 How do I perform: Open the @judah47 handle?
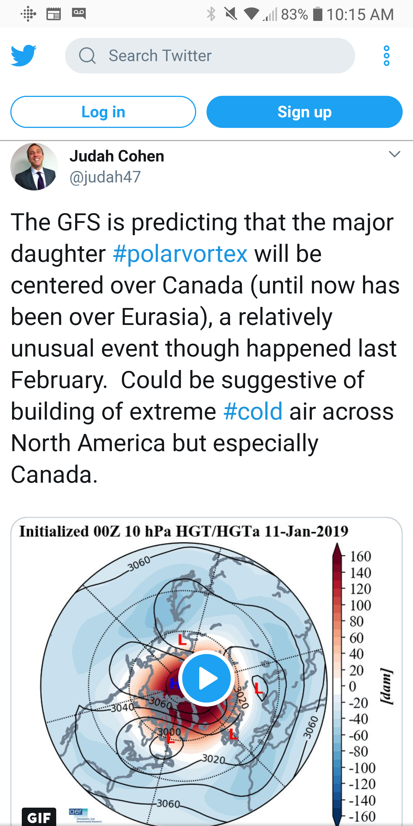(x=105, y=177)
